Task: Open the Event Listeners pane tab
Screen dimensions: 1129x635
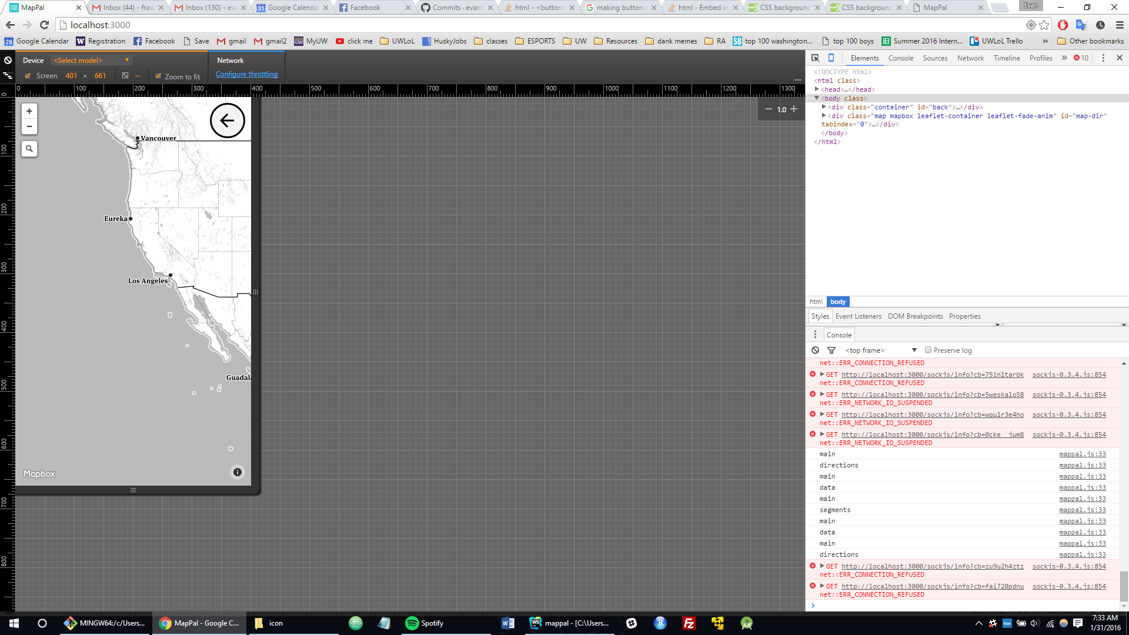Action: pos(858,316)
